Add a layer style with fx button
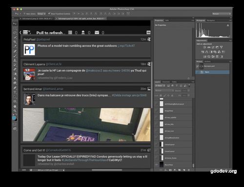This screenshot has width=244, height=187. 165,170
